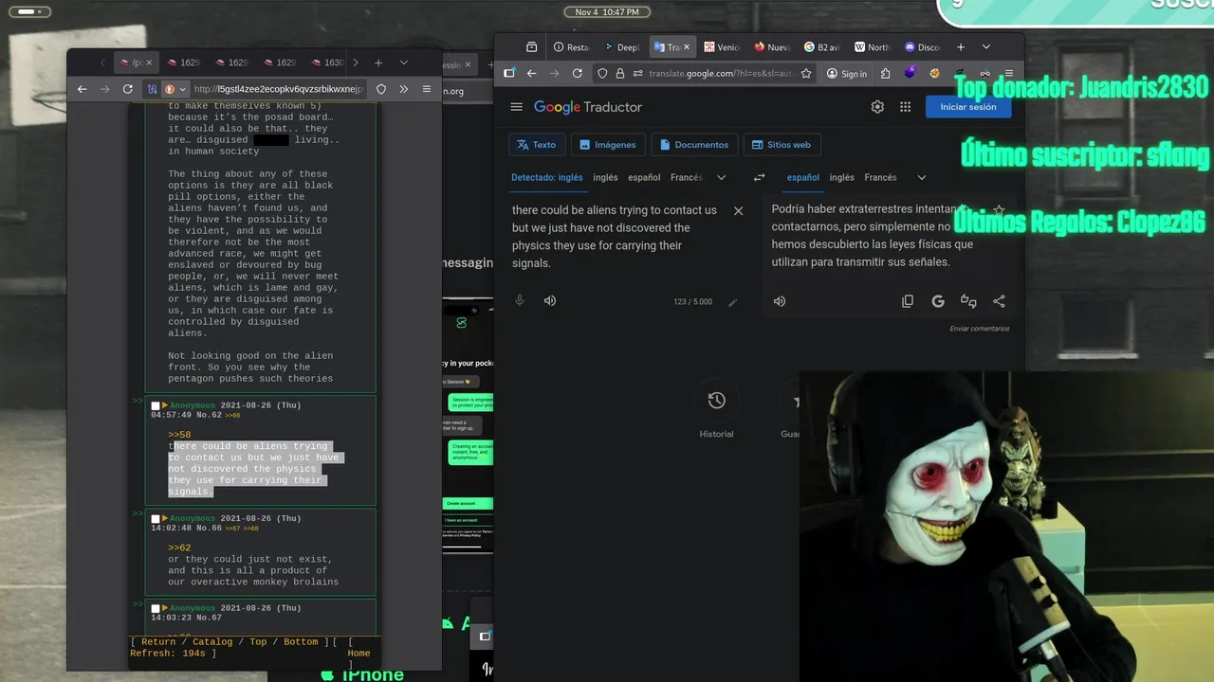Follow the >>62 reply link
Image resolution: width=1214 pixels, height=682 pixels.
(179, 547)
